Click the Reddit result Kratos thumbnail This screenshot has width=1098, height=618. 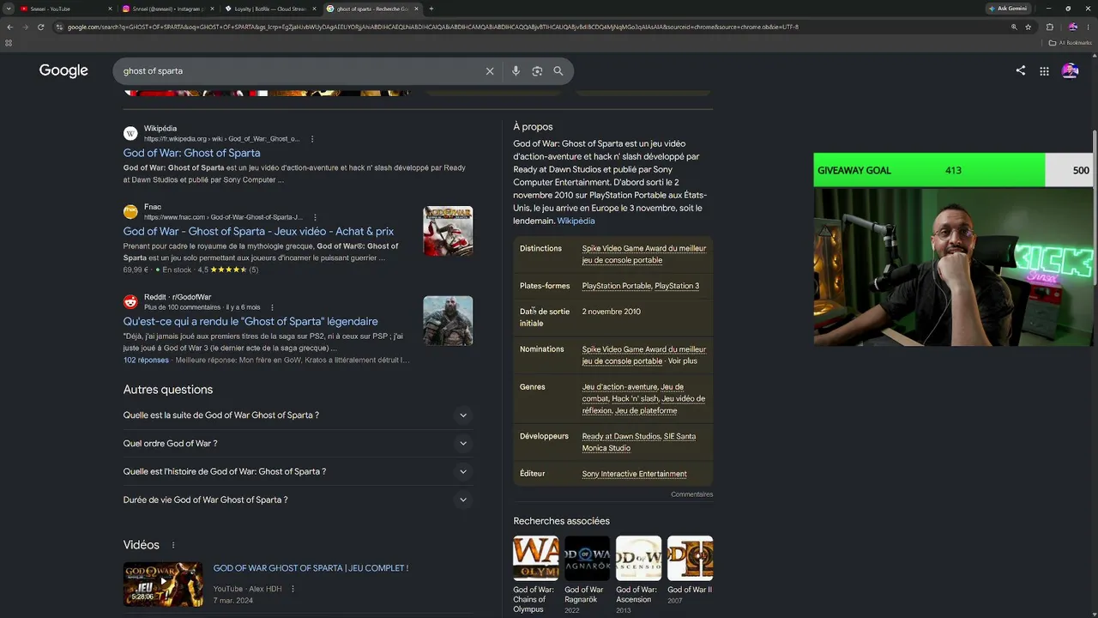click(x=448, y=321)
